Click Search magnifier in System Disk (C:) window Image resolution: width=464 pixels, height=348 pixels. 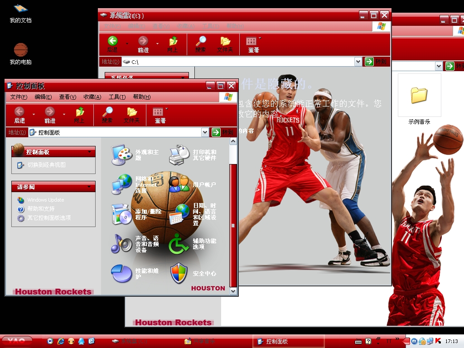coord(201,41)
